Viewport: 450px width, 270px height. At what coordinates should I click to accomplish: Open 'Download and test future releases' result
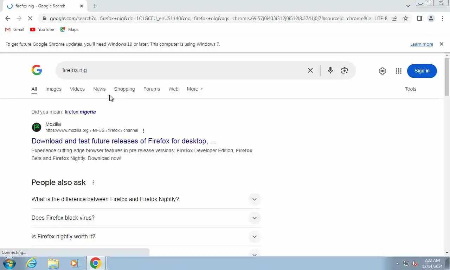tap(124, 141)
